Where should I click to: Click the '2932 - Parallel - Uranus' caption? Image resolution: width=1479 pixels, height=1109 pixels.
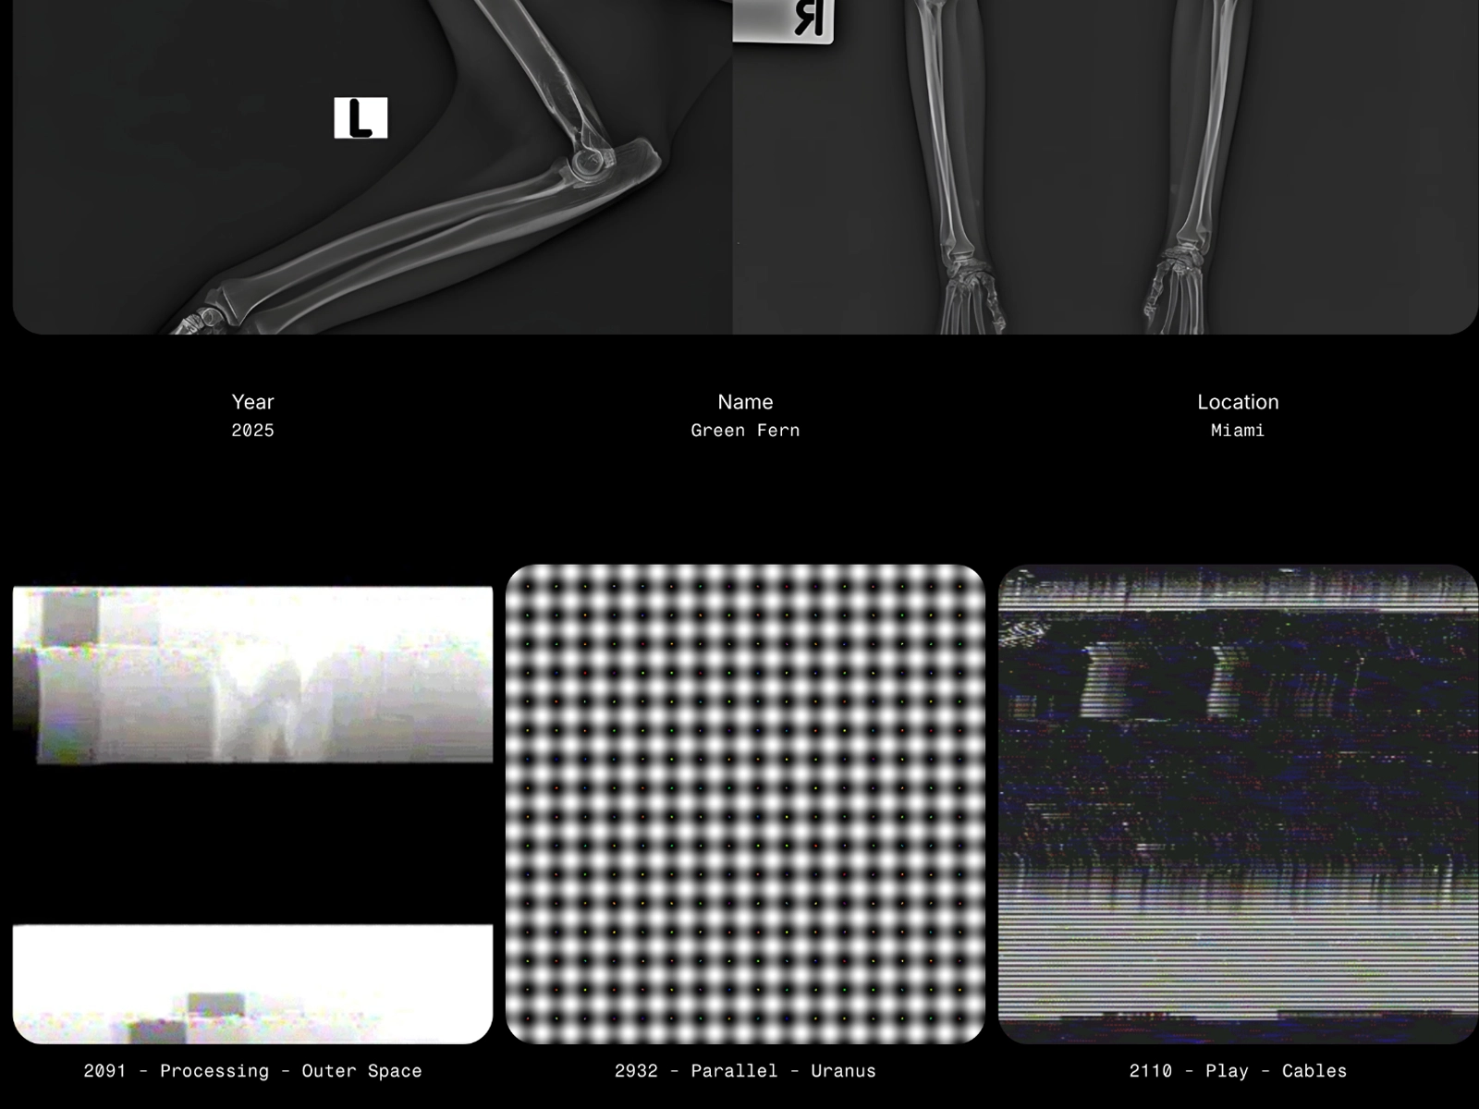(x=745, y=1070)
